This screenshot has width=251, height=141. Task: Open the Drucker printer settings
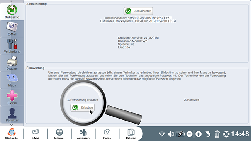pos(12,63)
